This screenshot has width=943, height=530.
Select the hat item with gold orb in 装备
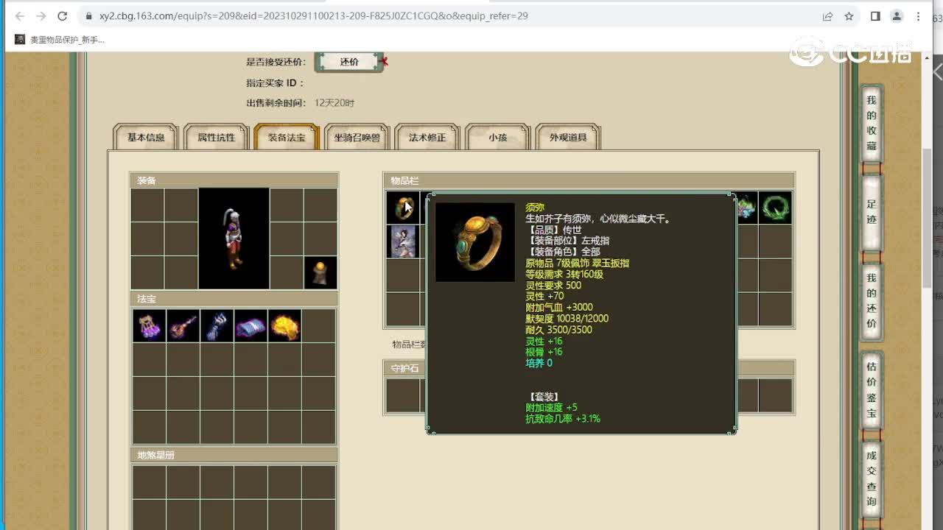pyautogui.click(x=320, y=273)
